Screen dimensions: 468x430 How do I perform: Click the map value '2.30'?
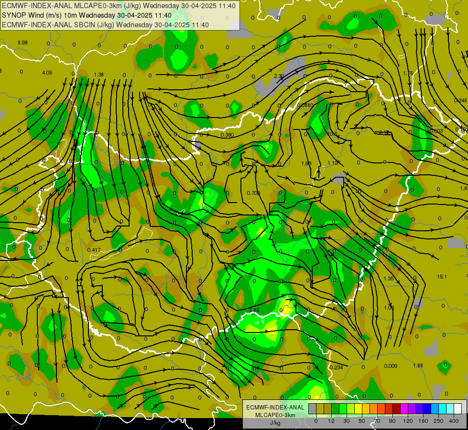pyautogui.click(x=279, y=76)
